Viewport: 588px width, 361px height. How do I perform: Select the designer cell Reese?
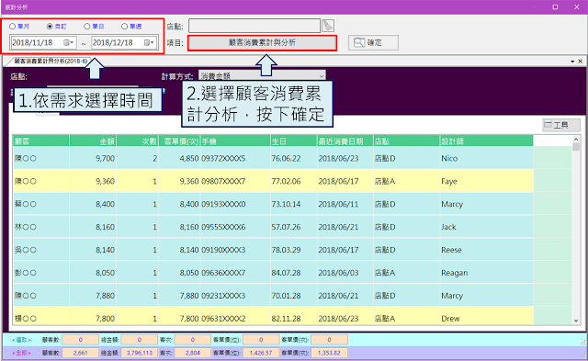coord(486,250)
